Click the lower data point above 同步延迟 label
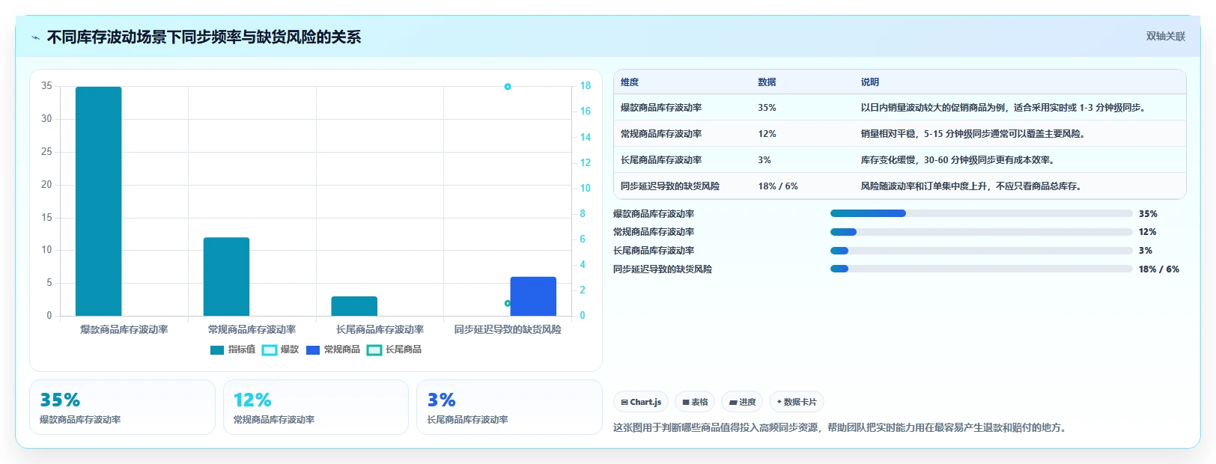This screenshot has height=464, width=1216. pos(508,303)
